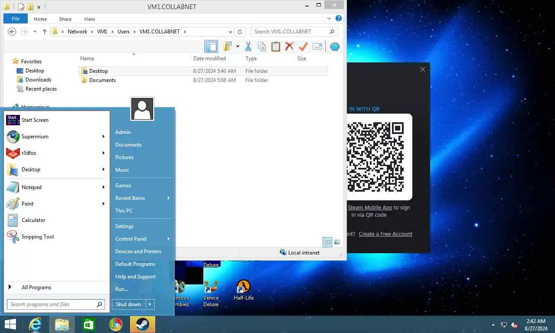The image size is (555, 333).
Task: Switch to Details view icon
Action: (x=327, y=242)
